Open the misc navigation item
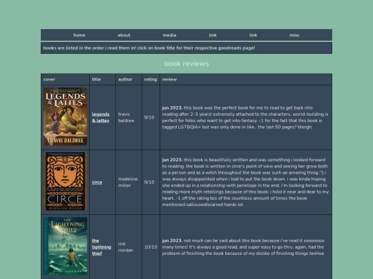Screen dimensions: 373x279 (294, 35)
